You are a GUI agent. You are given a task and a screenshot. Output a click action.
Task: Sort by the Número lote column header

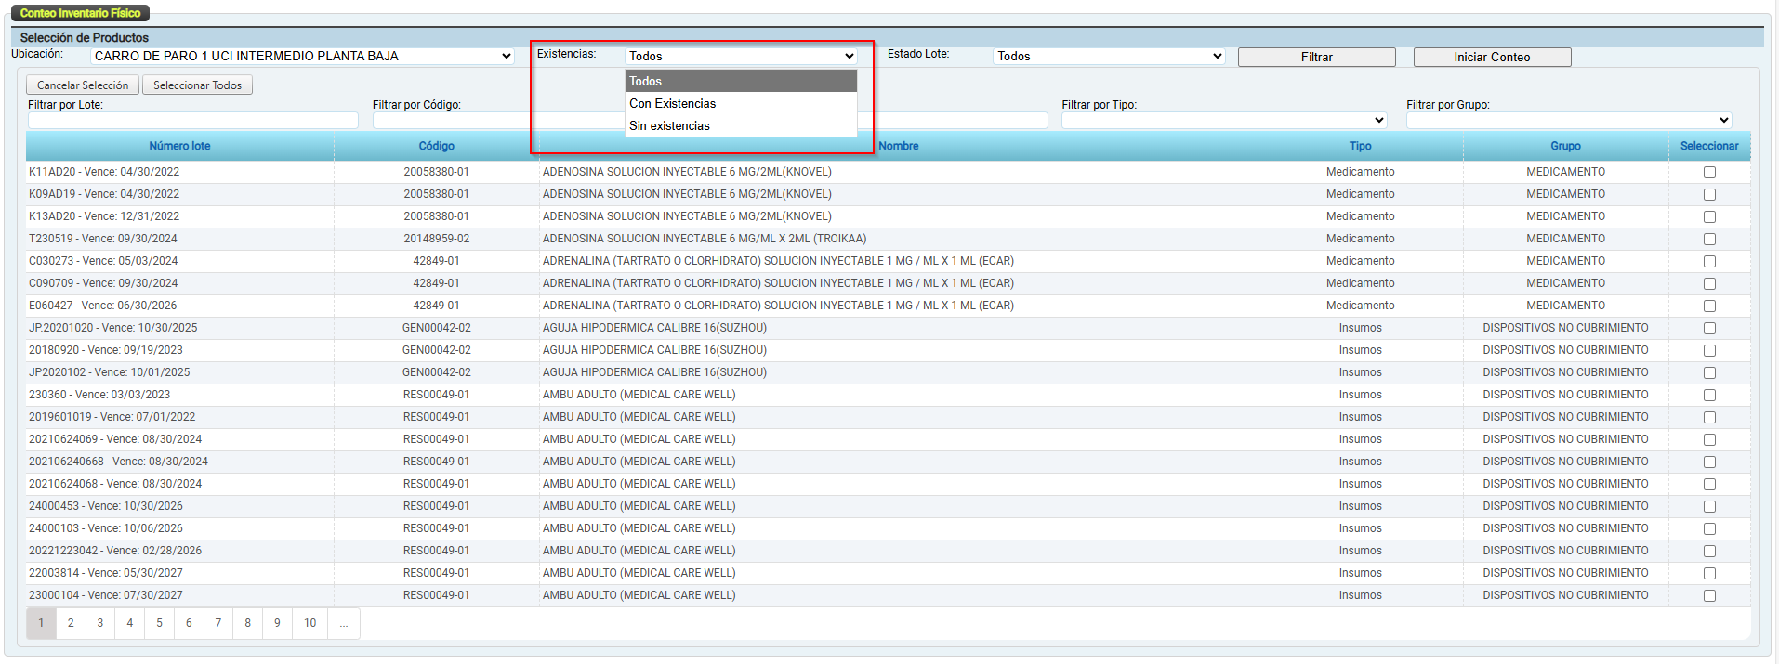pyautogui.click(x=179, y=147)
